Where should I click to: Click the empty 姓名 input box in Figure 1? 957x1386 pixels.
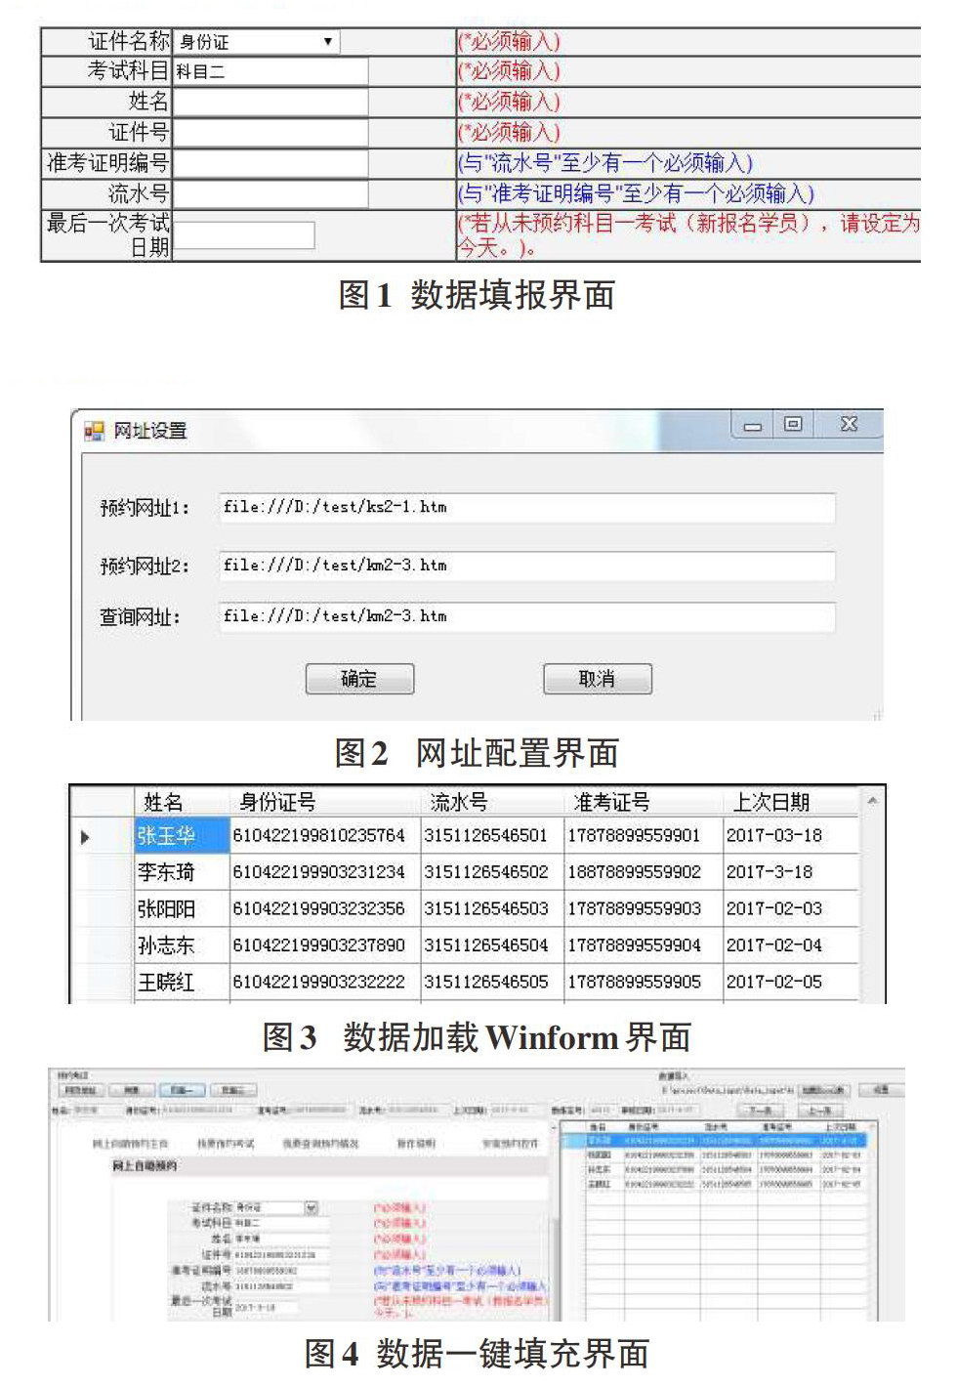tap(271, 102)
